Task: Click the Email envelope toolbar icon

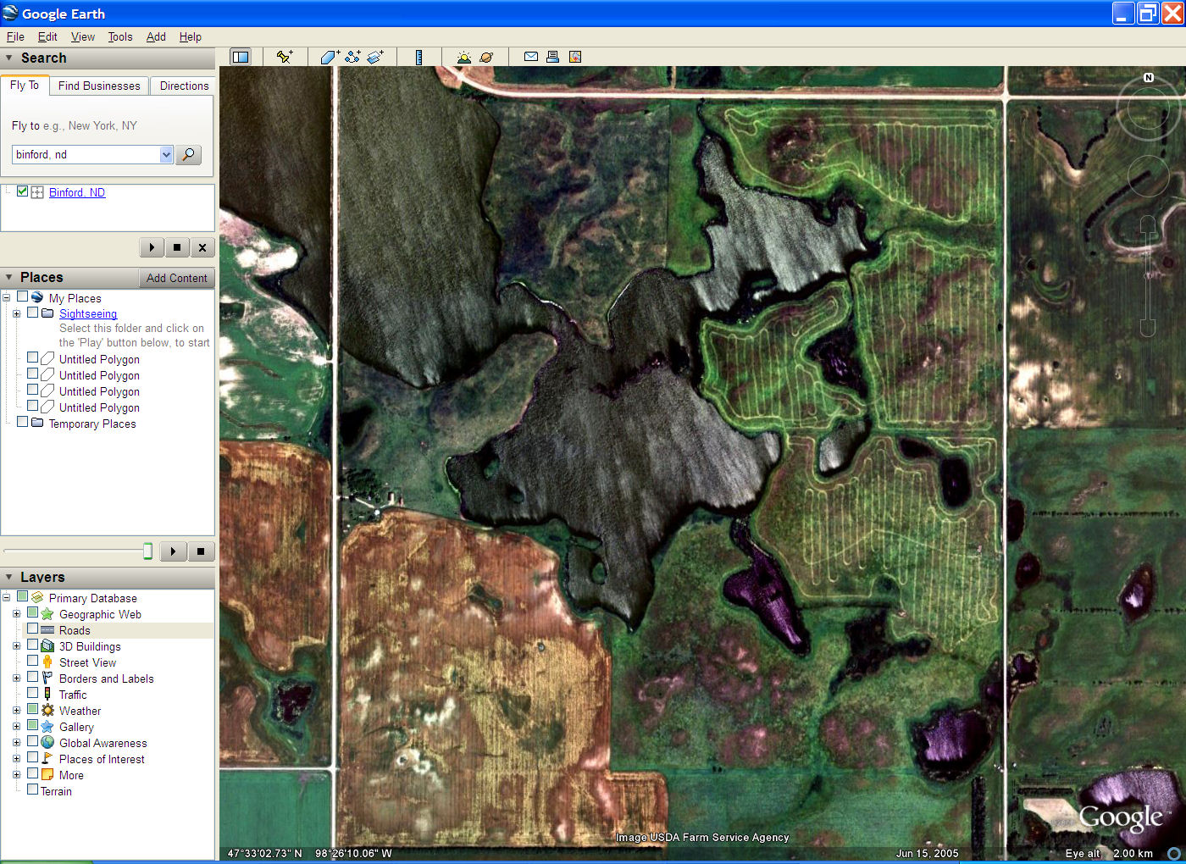Action: [531, 57]
